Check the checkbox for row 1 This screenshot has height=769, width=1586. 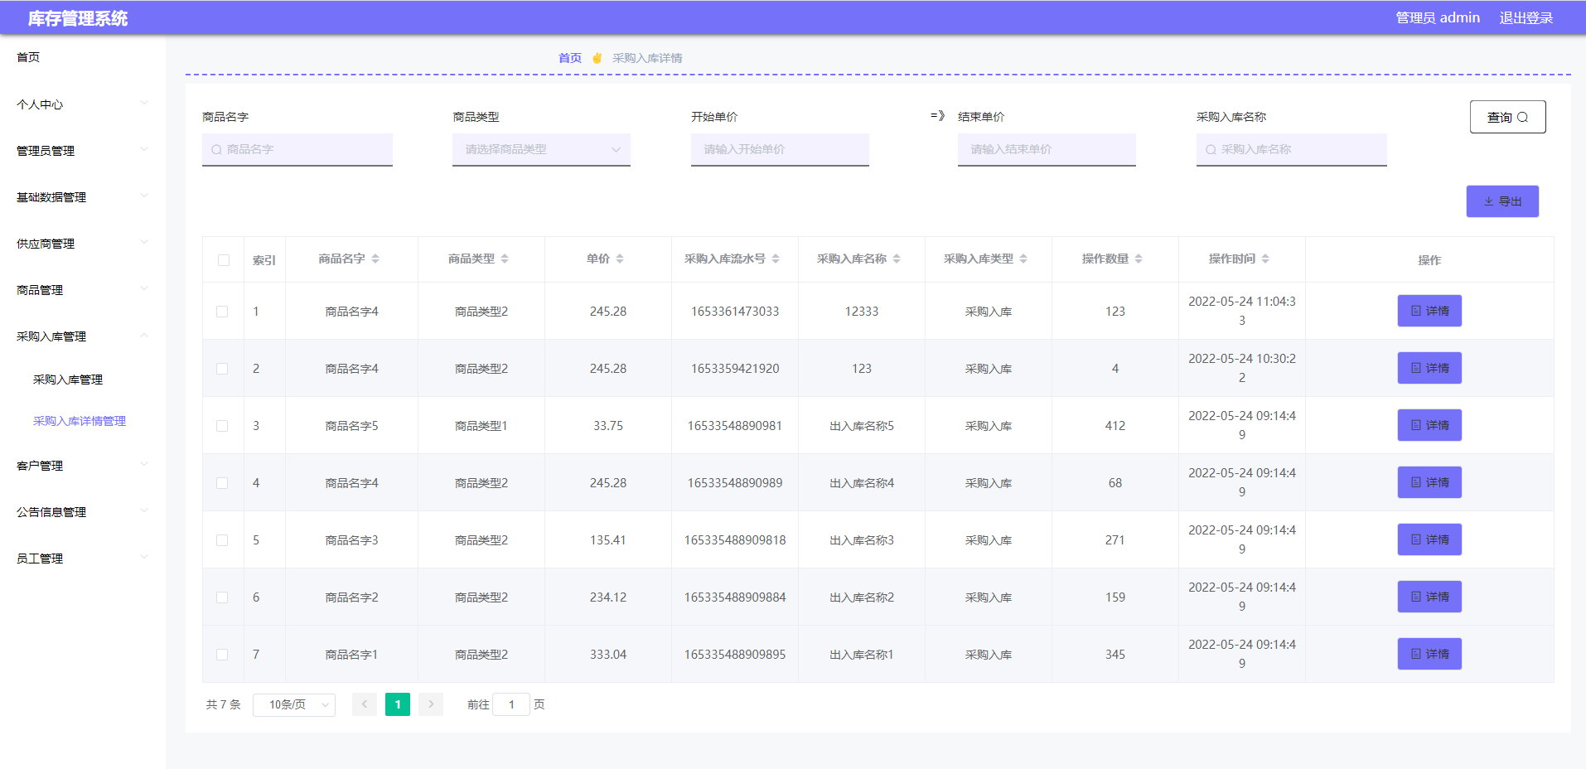pyautogui.click(x=222, y=312)
